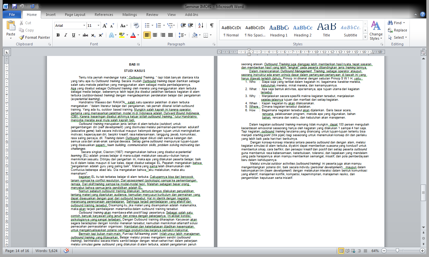Click the vertical scrollbar thumb

click(x=423, y=193)
